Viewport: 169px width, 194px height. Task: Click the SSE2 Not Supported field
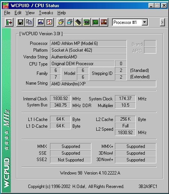pyautogui.click(x=71, y=160)
